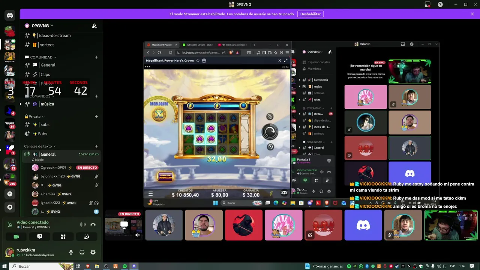Disconnect from voice with hang-up icon
Viewport: 480px width, 270px height.
(93, 225)
